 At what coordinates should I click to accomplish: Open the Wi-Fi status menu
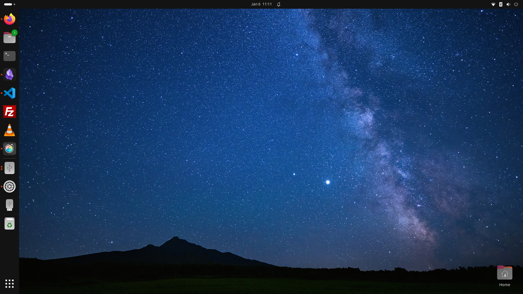point(493,4)
